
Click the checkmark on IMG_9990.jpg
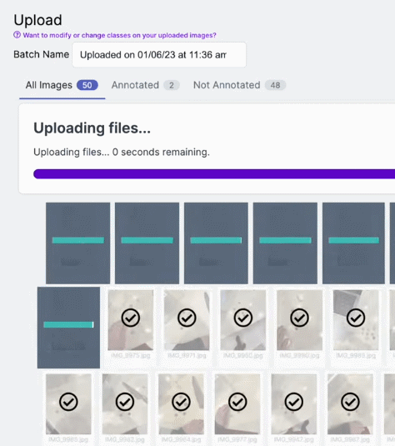pos(299,318)
